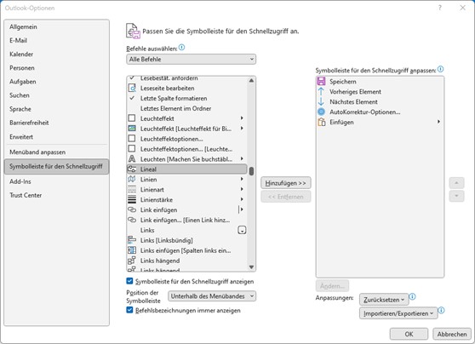475x344 pixels.
Task: Click the Vorheriges Element up-arrow icon
Action: click(321, 91)
